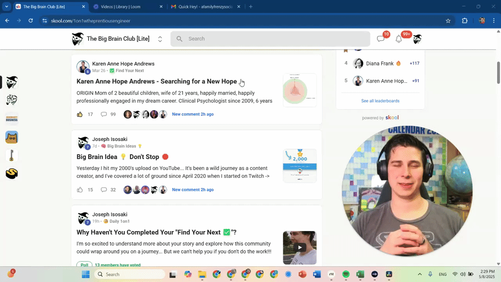This screenshot has height=282, width=501.
Task: Open the yellow cat community in sidebar
Action: (x=12, y=137)
